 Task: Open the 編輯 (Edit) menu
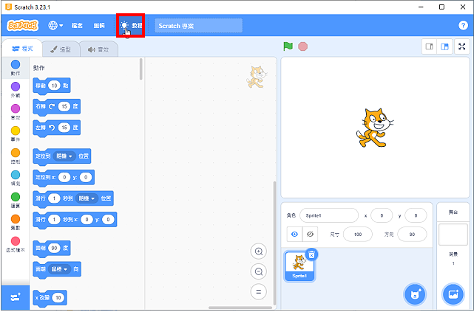tap(99, 26)
